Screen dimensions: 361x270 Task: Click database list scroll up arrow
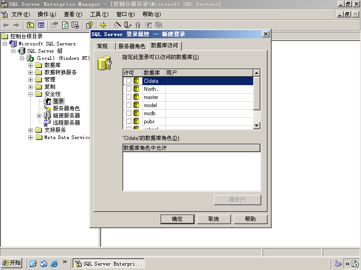coord(256,73)
